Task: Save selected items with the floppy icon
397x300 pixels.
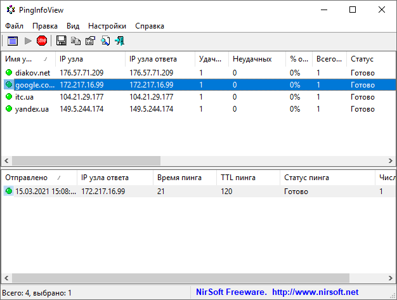Action: pos(61,41)
